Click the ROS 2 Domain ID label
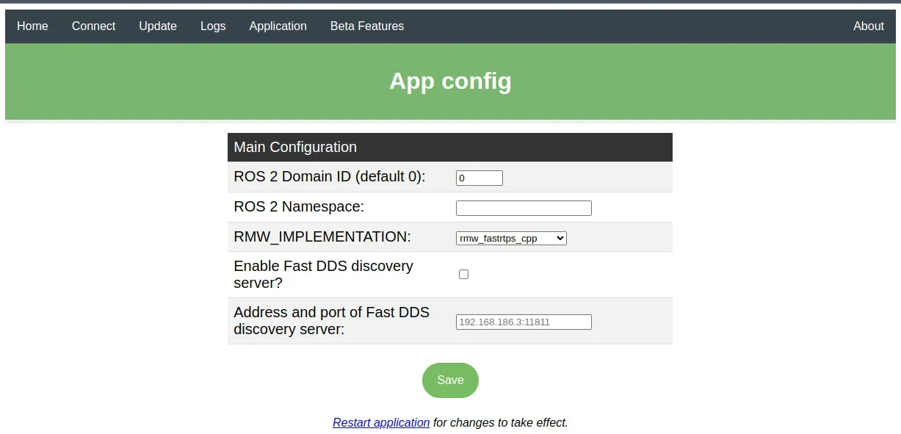 coord(330,176)
